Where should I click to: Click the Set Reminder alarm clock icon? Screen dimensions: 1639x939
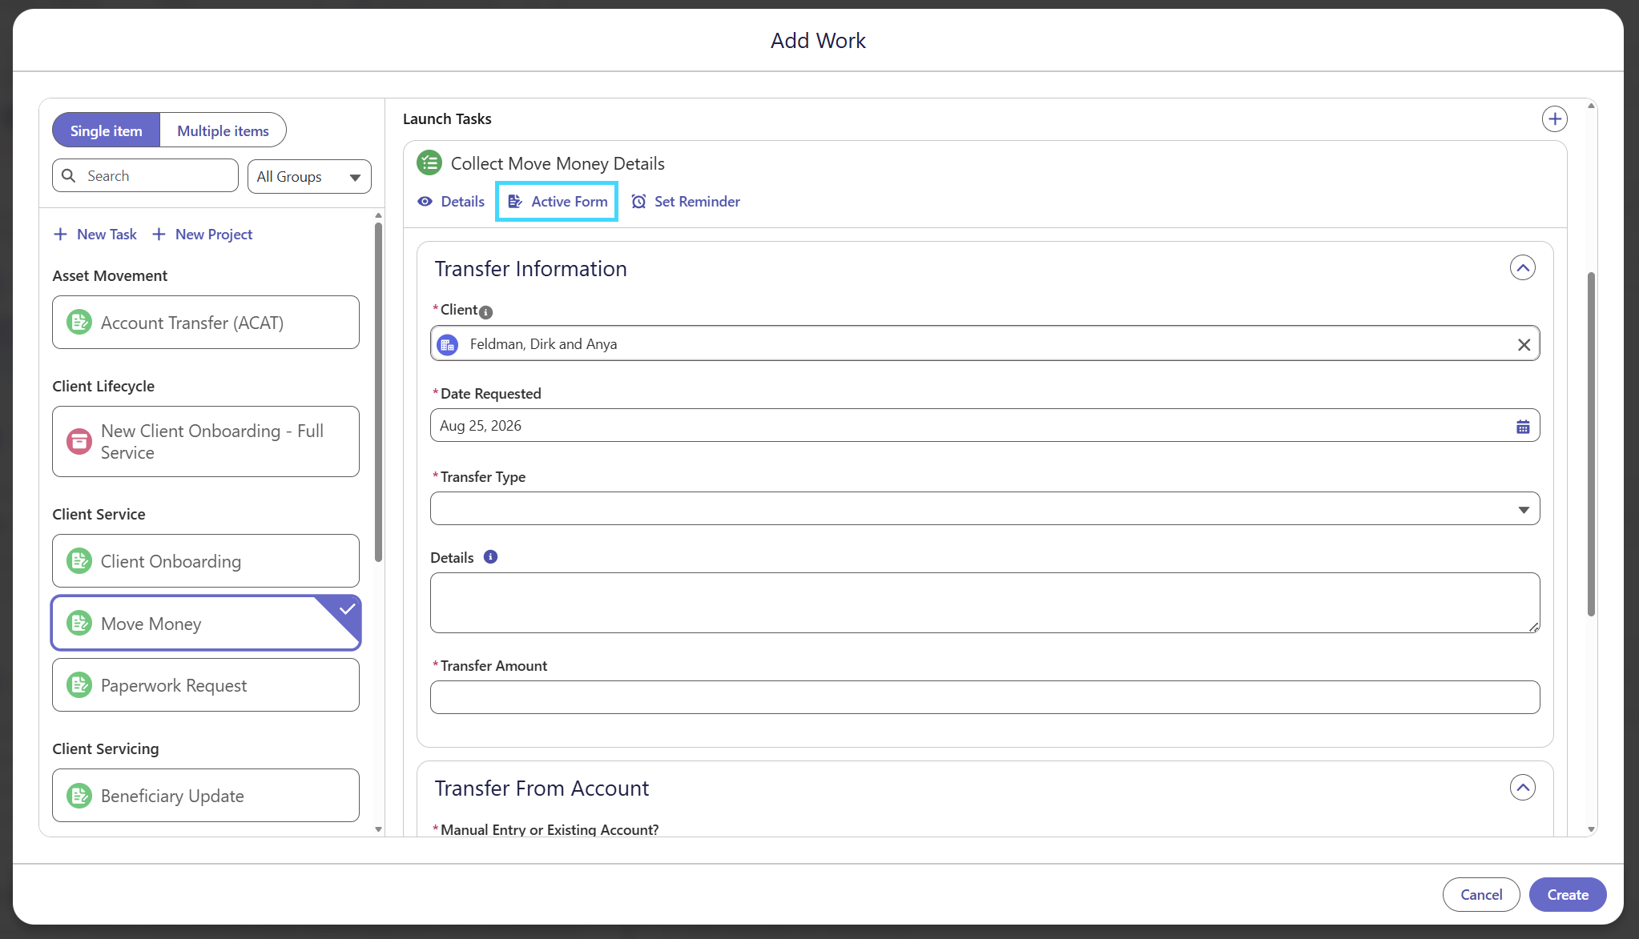[638, 202]
